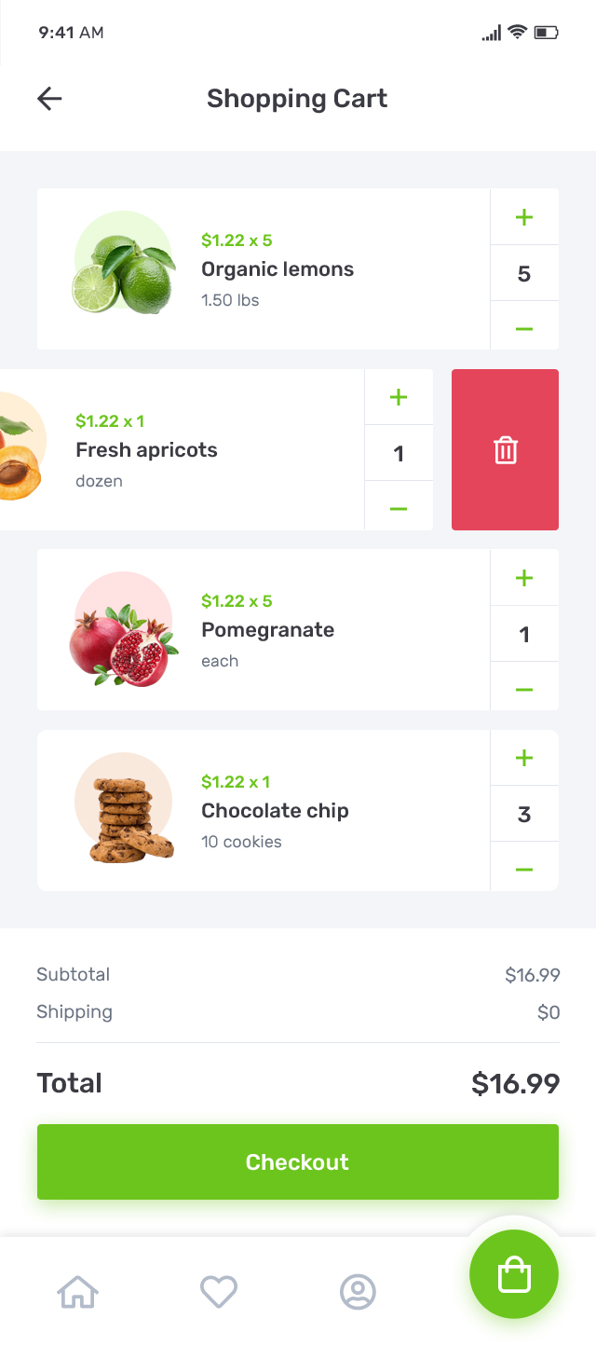The width and height of the screenshot is (596, 1346).
Task: Decrease the Pomegranate quantity
Action: (524, 689)
